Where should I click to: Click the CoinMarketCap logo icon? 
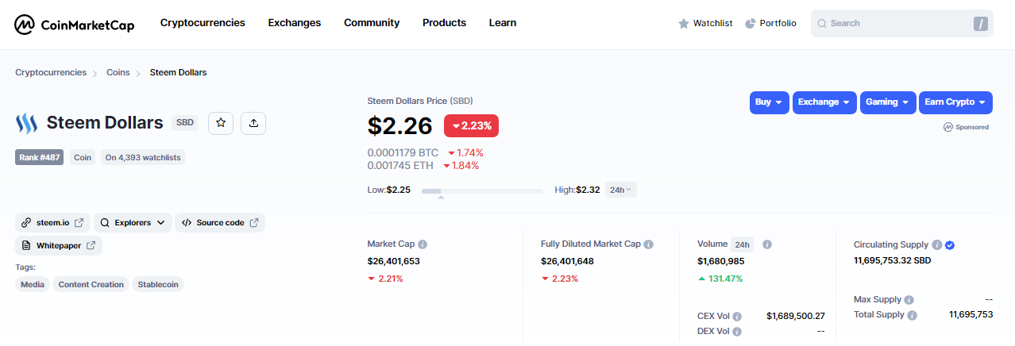coord(25,25)
